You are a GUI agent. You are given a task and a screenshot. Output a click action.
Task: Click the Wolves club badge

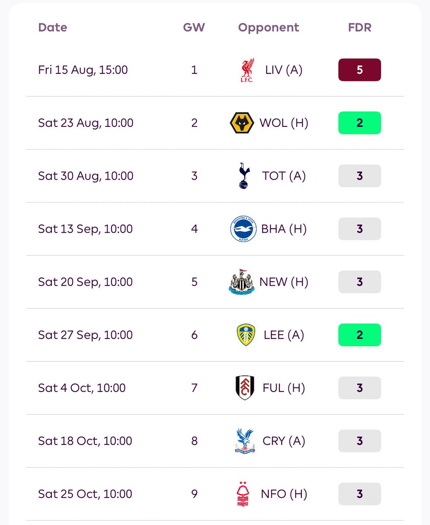tap(242, 123)
